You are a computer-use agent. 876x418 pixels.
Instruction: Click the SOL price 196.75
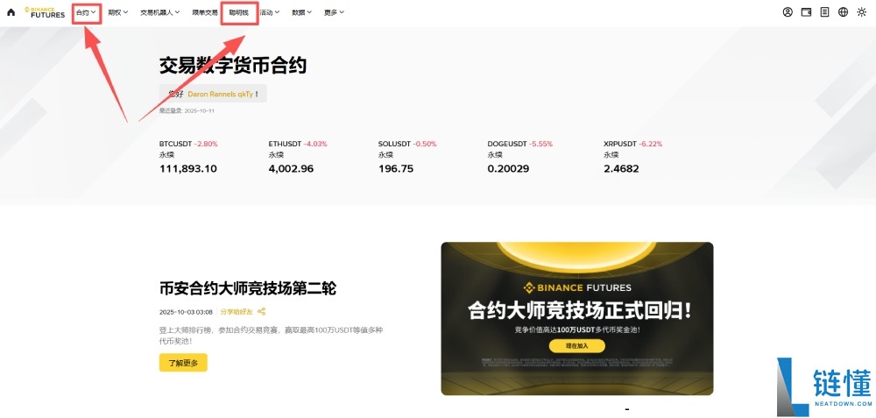tap(396, 169)
